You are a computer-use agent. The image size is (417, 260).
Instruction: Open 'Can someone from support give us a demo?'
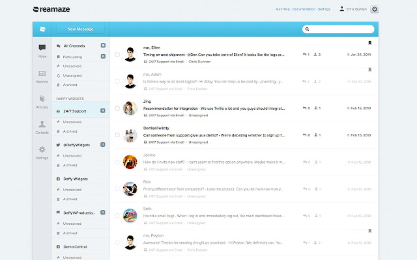coord(214,135)
